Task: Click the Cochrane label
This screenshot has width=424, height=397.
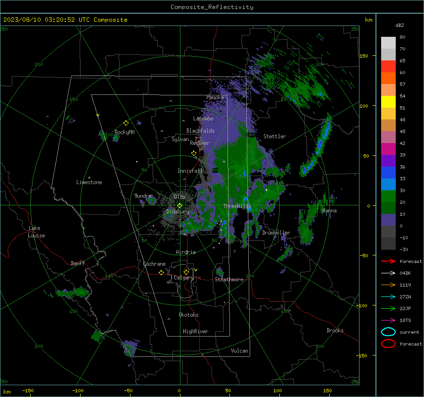Action: (x=154, y=264)
